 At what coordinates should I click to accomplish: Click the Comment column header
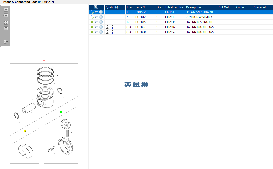click(262, 7)
